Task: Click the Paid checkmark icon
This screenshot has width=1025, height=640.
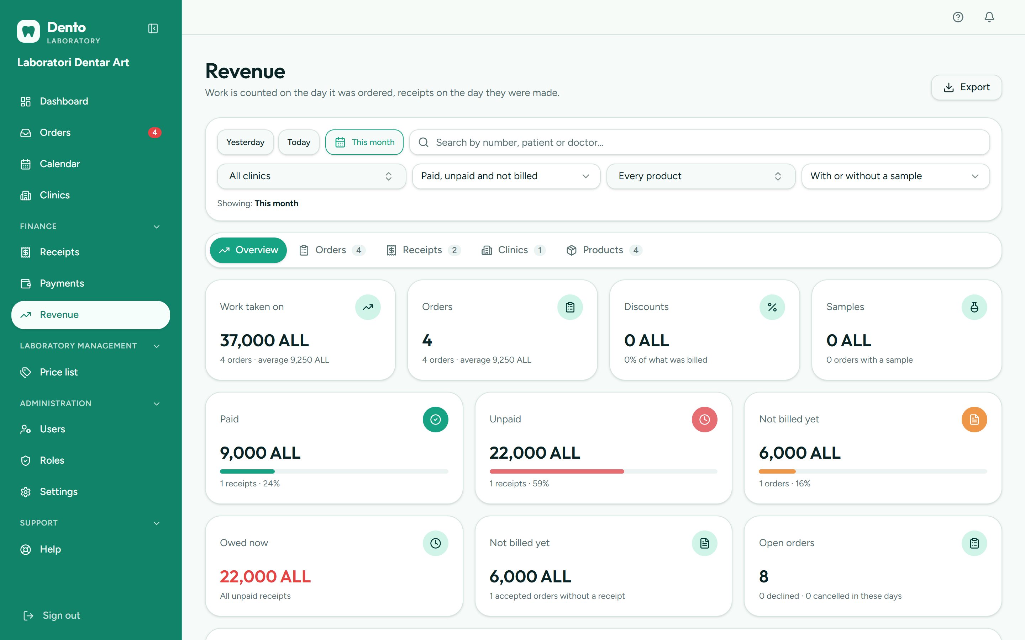Action: pyautogui.click(x=435, y=420)
